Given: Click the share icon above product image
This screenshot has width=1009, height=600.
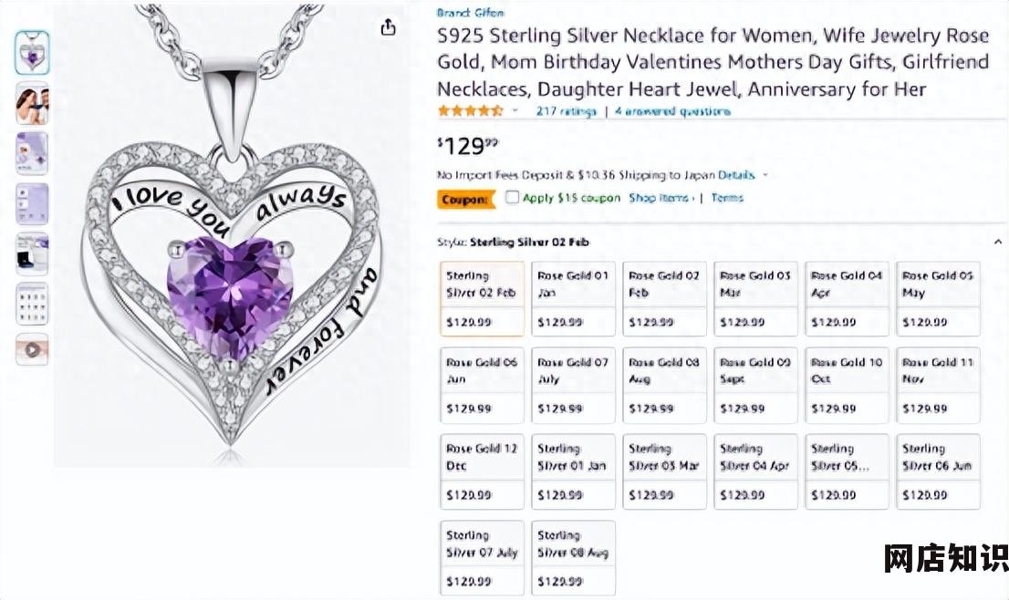Looking at the screenshot, I should pos(388,27).
